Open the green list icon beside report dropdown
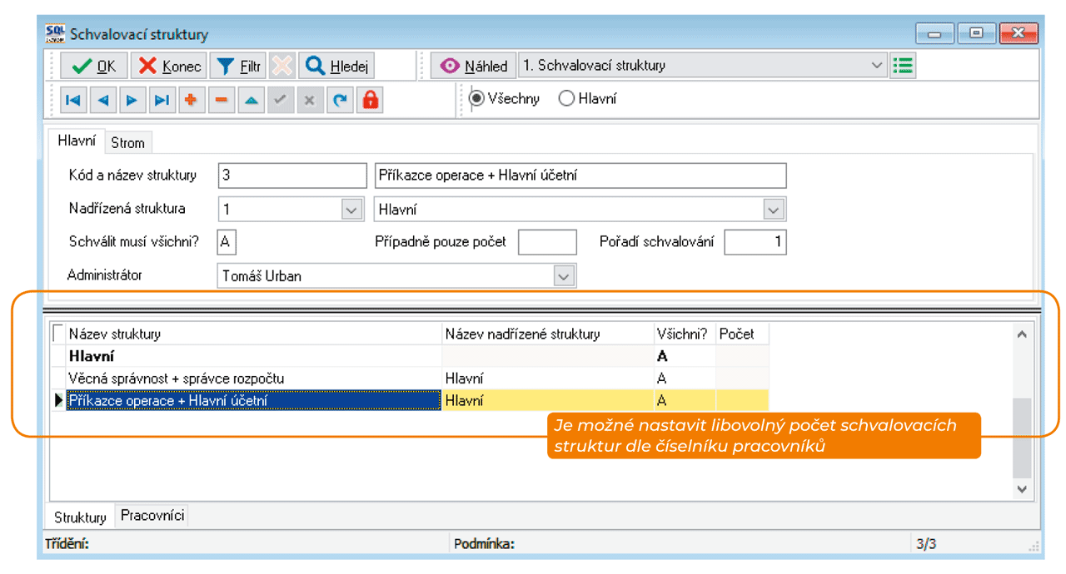The image size is (1066, 574). point(902,66)
